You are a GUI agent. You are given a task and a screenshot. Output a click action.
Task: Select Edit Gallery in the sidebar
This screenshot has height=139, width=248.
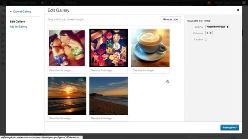17,22
